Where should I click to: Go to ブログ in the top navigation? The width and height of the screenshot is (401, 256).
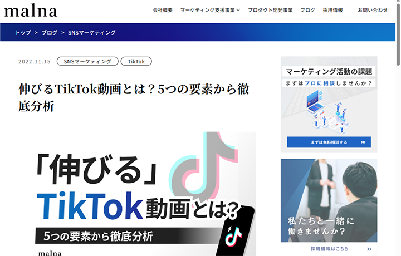pos(307,10)
